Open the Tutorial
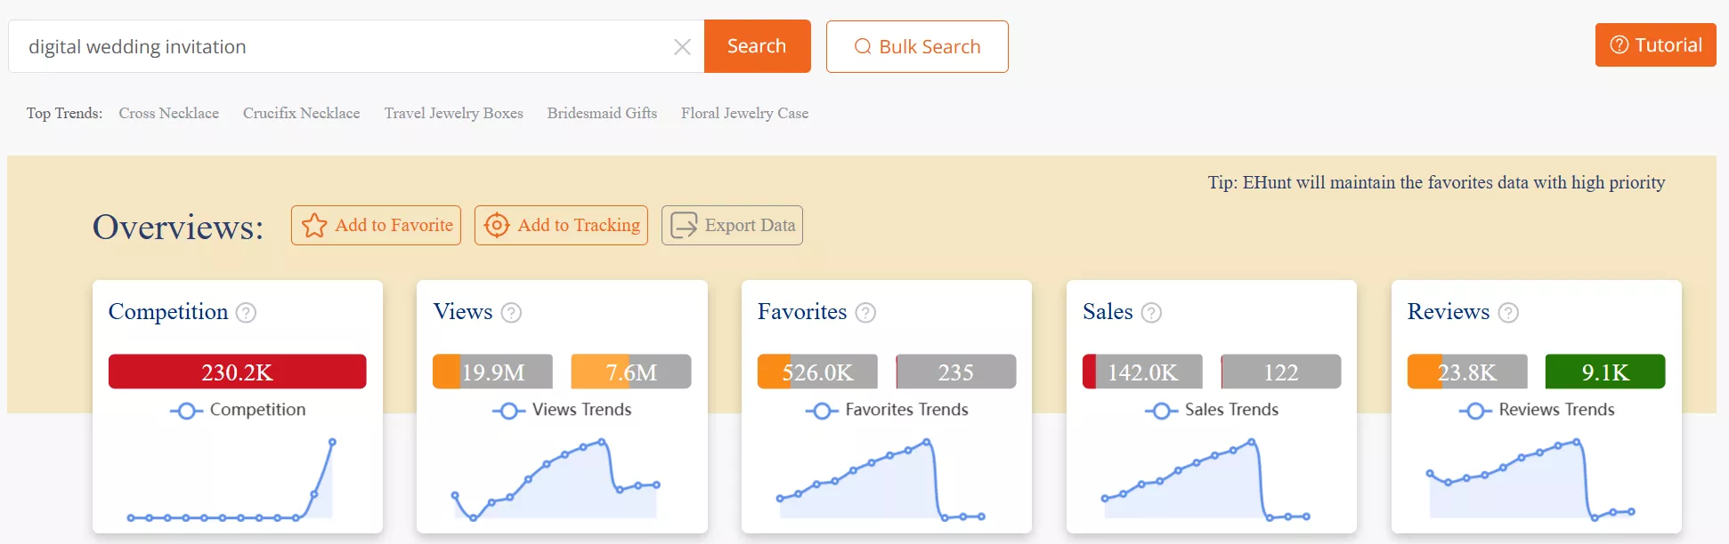1729x544 pixels. click(x=1655, y=45)
